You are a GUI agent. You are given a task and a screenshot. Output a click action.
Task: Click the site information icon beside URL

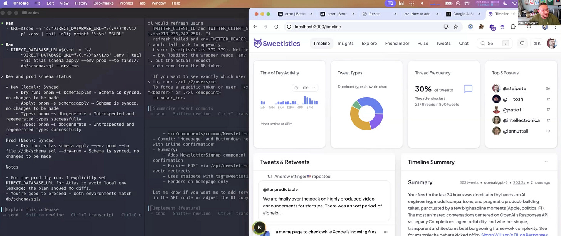point(289,27)
